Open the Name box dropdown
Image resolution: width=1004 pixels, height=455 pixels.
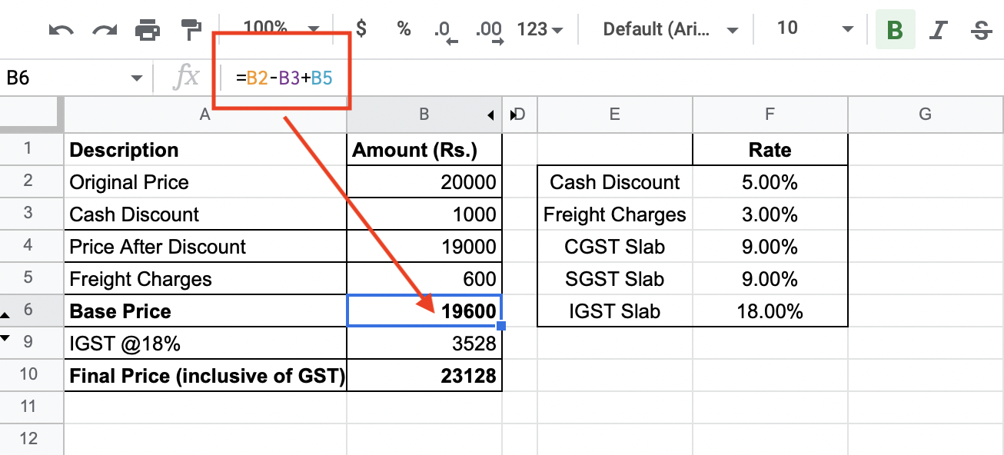tap(137, 77)
